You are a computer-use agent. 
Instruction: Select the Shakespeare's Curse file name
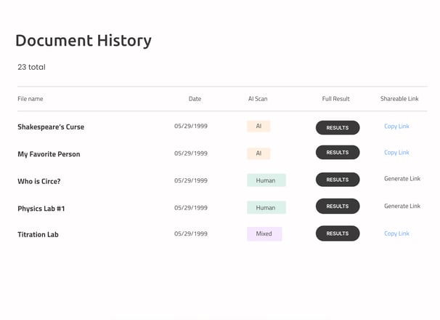[x=51, y=127]
